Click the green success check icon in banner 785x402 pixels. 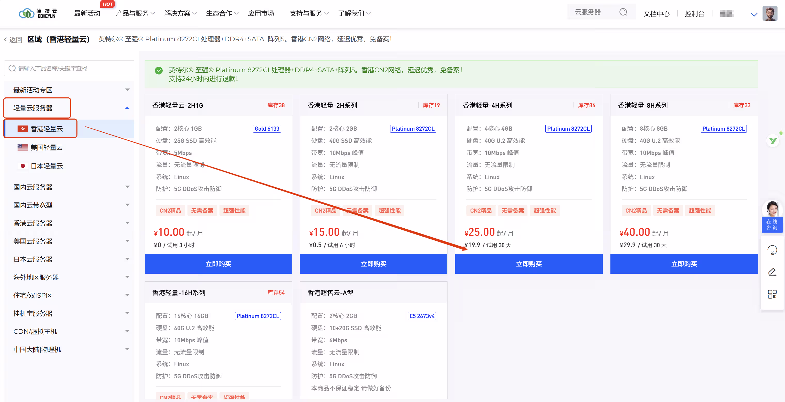coord(159,71)
